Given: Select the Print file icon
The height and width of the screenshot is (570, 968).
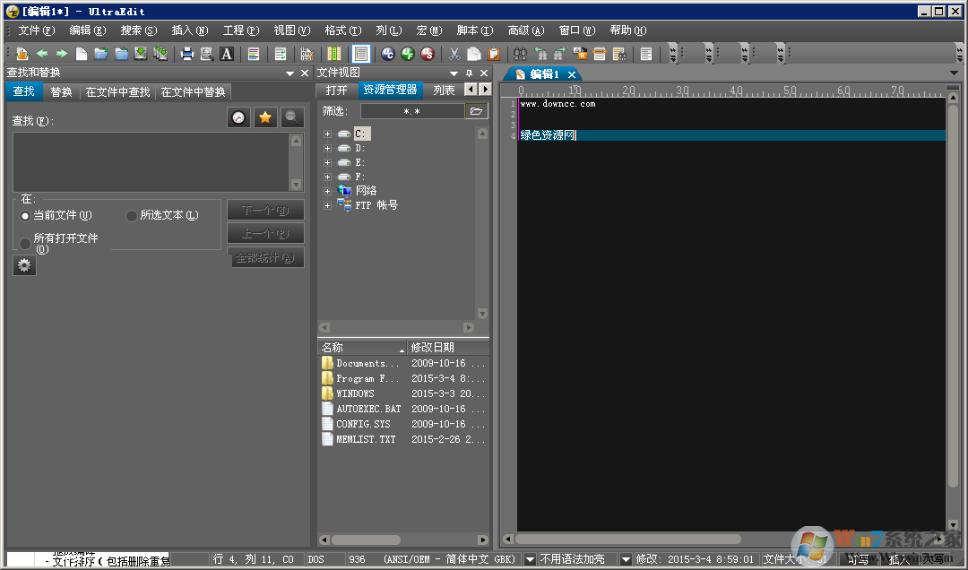Looking at the screenshot, I should tap(187, 54).
